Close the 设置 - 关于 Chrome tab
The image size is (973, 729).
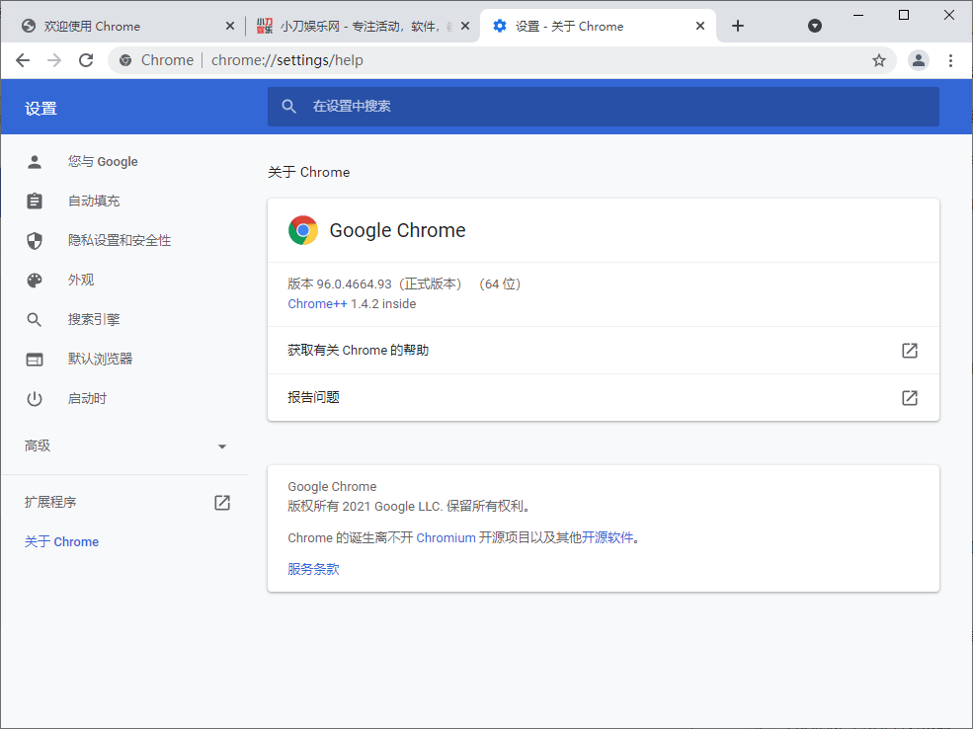(x=701, y=26)
